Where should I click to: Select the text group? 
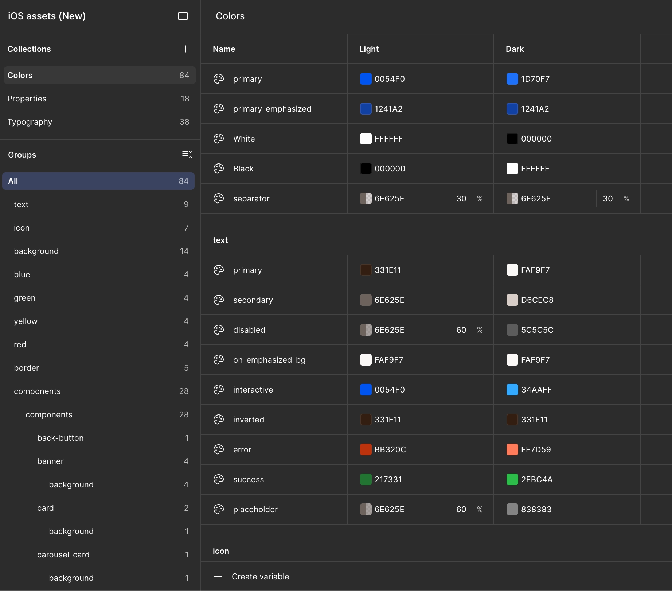click(x=98, y=204)
